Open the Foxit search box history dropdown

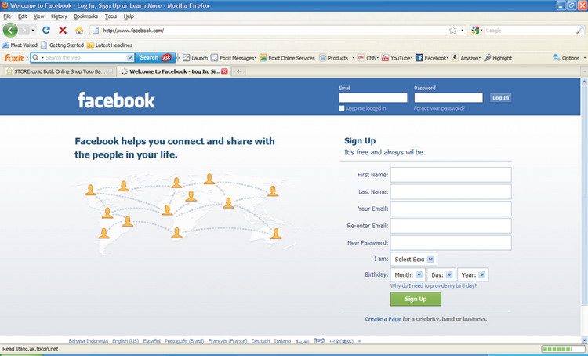coord(129,57)
